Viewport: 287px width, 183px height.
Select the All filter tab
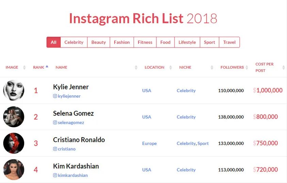click(53, 42)
